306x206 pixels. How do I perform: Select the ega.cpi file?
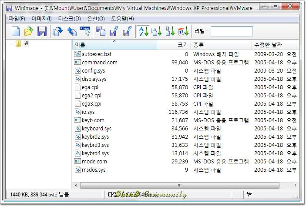(90, 87)
